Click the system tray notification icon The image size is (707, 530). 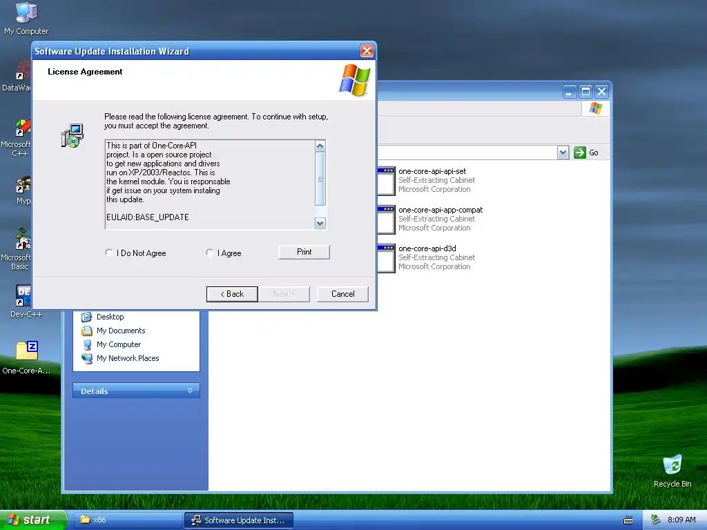tap(656, 520)
